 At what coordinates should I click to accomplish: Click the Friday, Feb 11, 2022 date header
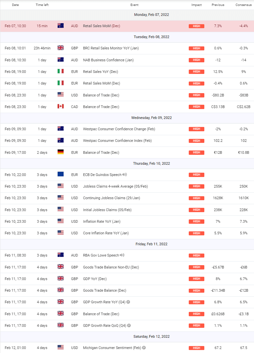[x=151, y=244]
